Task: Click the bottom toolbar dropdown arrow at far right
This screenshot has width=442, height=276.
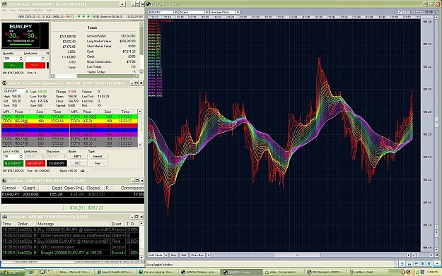Action: [x=437, y=264]
